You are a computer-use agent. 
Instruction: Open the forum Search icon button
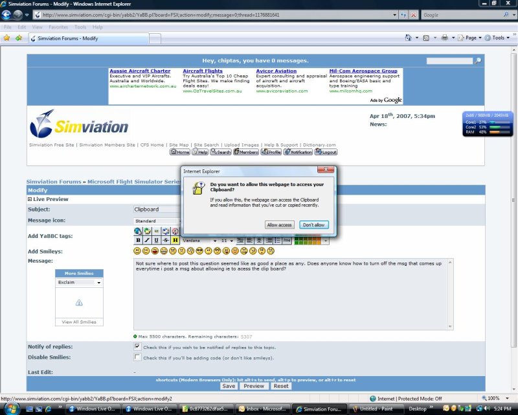(221, 152)
